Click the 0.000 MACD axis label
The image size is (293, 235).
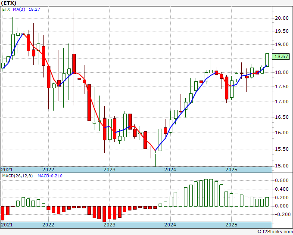pyautogui.click(x=282, y=206)
